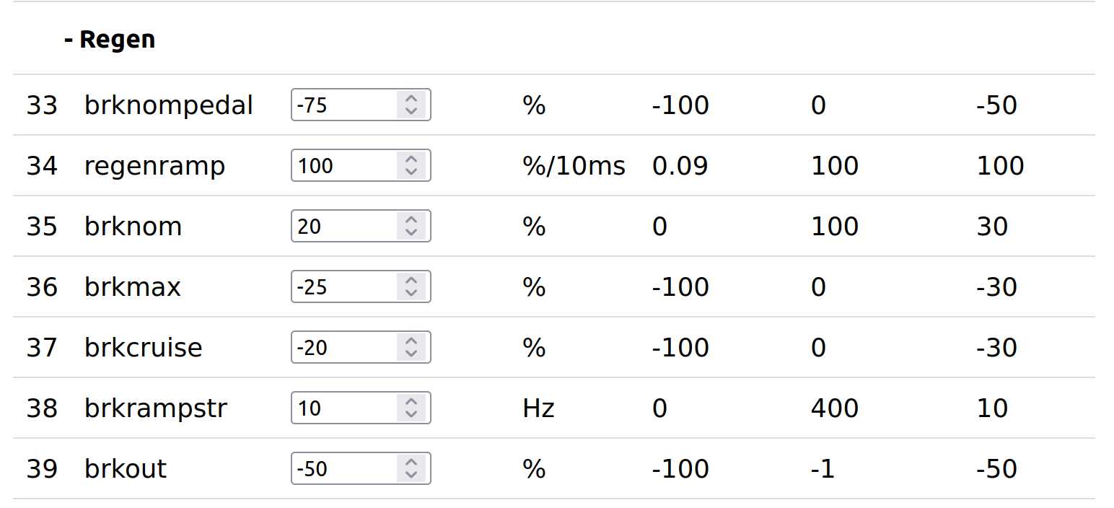Click the brknompedal value input field
Viewport: 1114px width, 508px height.
[x=343, y=105]
